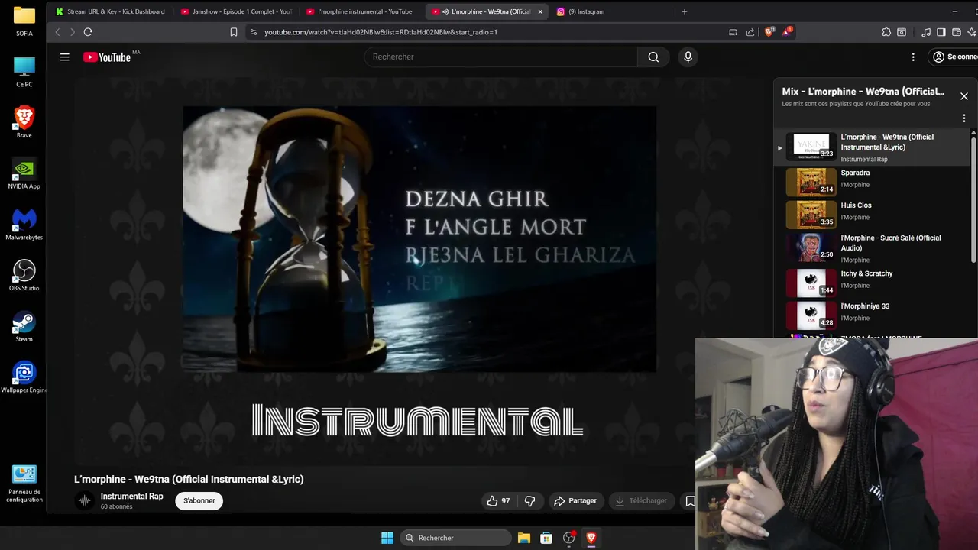Click the Télécharger download button
The image size is (978, 550).
(x=641, y=500)
